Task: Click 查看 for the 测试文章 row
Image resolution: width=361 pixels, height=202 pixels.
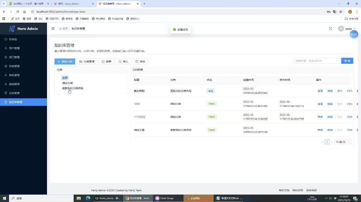Action: tap(320, 130)
